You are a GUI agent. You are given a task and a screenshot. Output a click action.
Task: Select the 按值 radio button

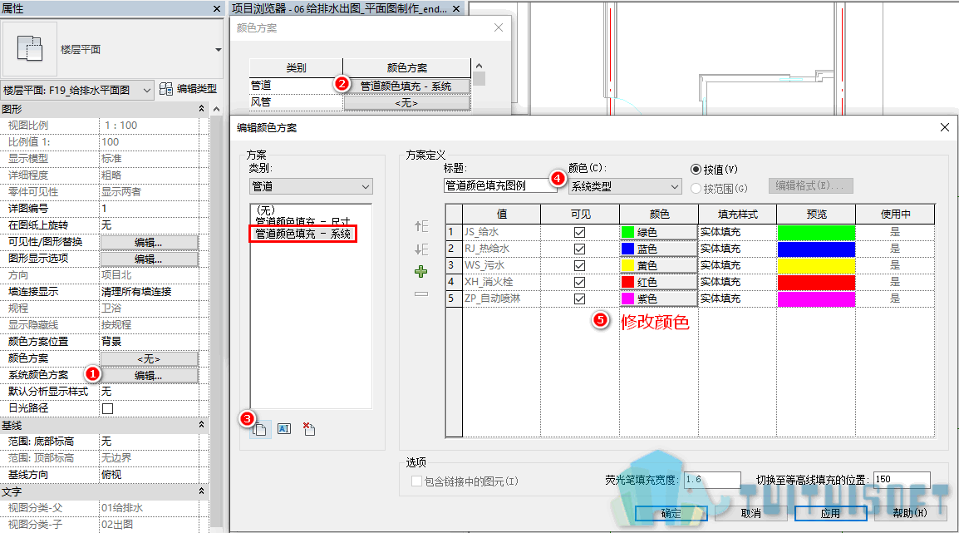[696, 170]
